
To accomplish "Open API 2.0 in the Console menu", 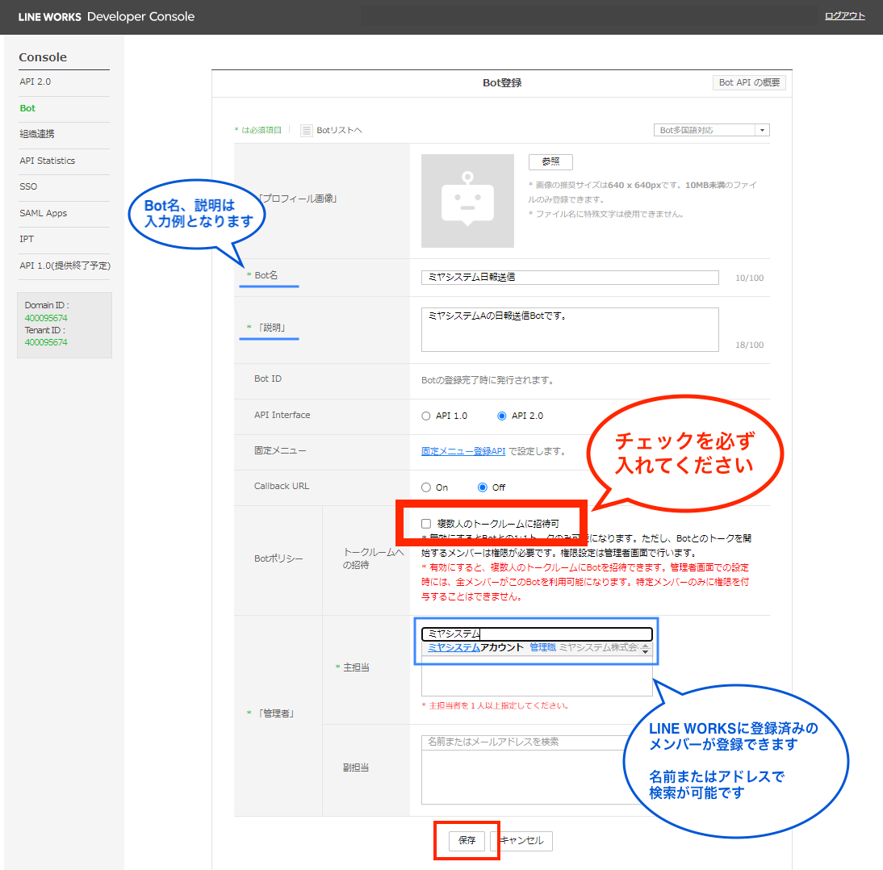I will (35, 82).
